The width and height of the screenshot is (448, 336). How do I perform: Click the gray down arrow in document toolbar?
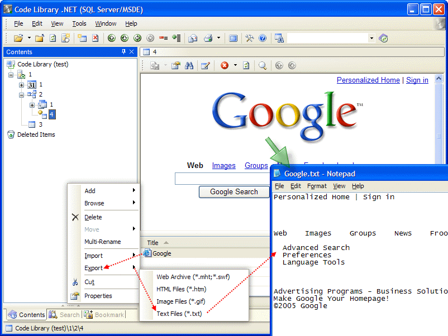(x=292, y=65)
